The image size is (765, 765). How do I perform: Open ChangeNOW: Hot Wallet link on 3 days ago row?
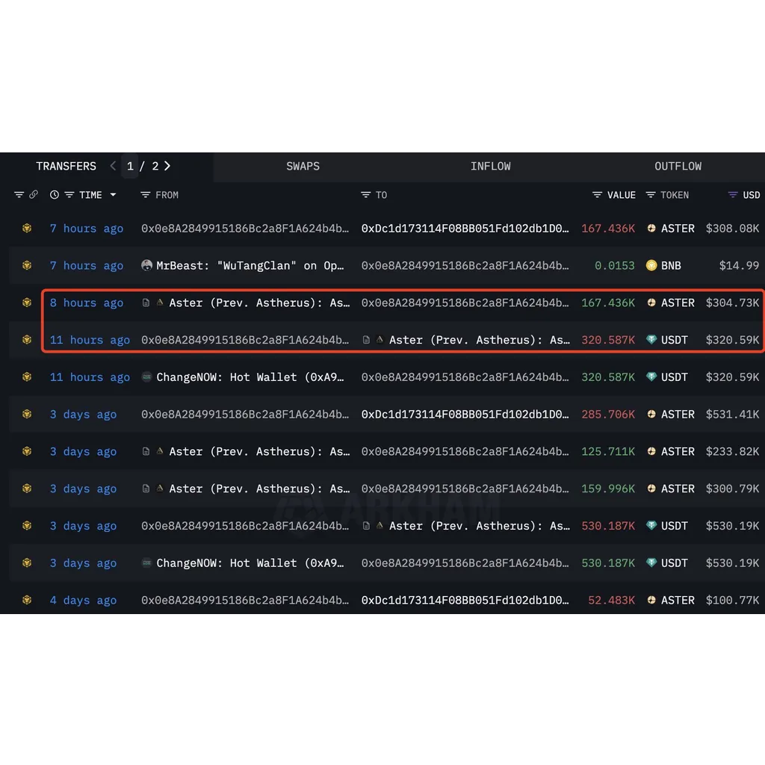tap(250, 563)
